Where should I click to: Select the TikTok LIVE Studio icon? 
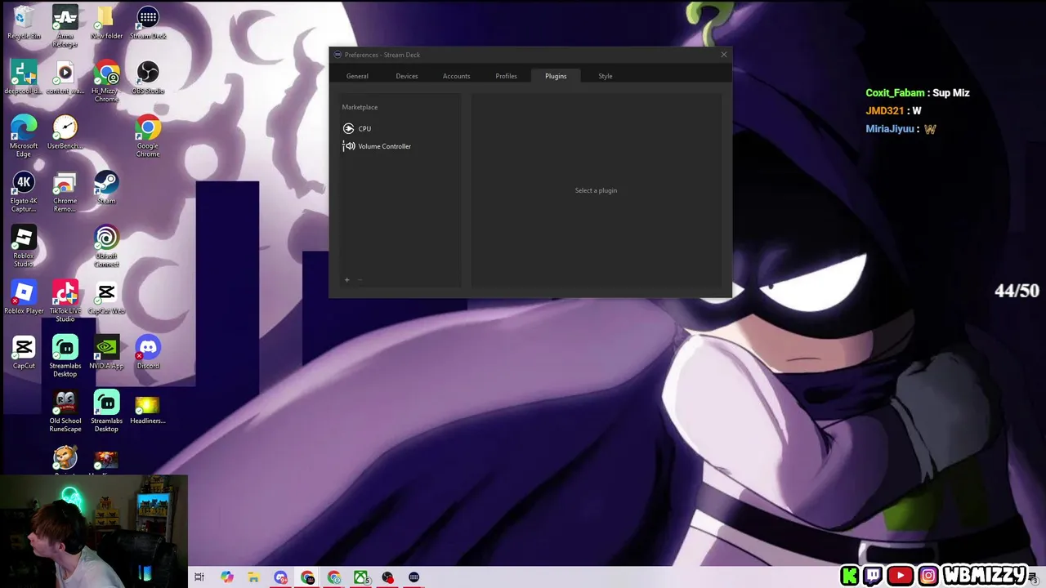[65, 301]
